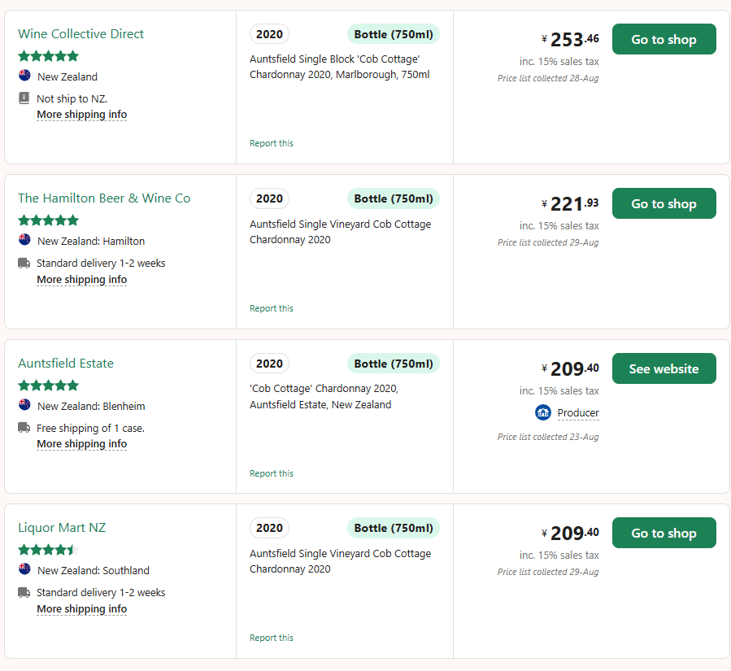The height and width of the screenshot is (671, 731).
Task: Expand 'More shipping info' for Wine Collective Direct
Action: point(81,115)
